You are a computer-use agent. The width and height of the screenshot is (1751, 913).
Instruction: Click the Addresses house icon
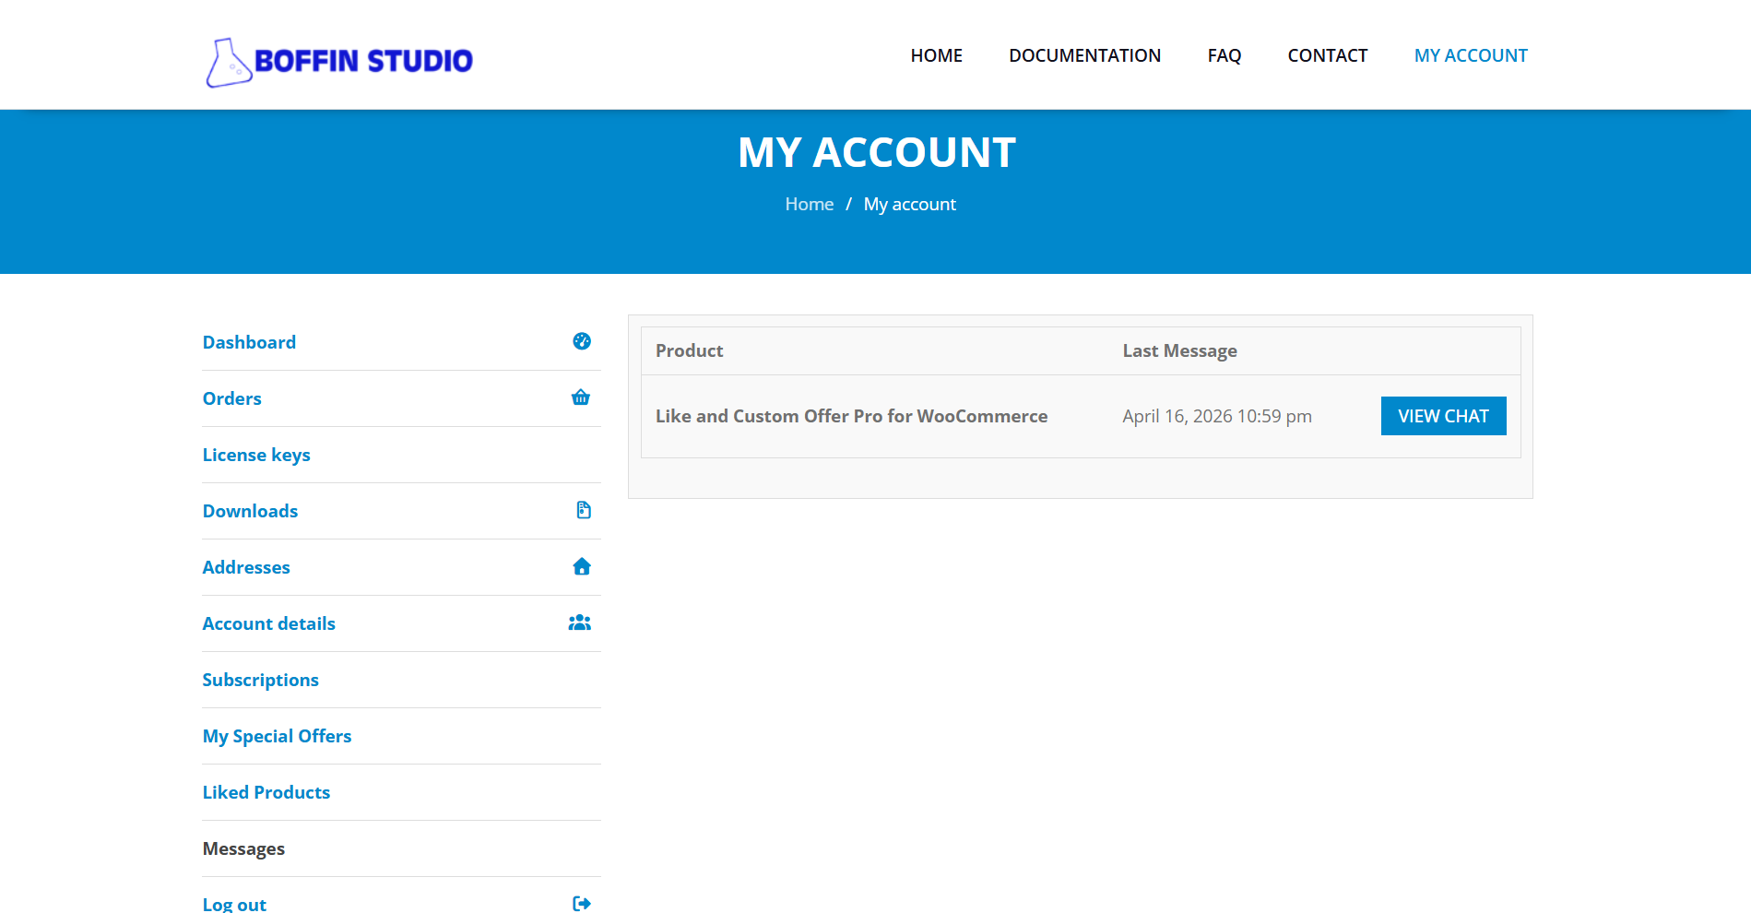click(x=581, y=566)
